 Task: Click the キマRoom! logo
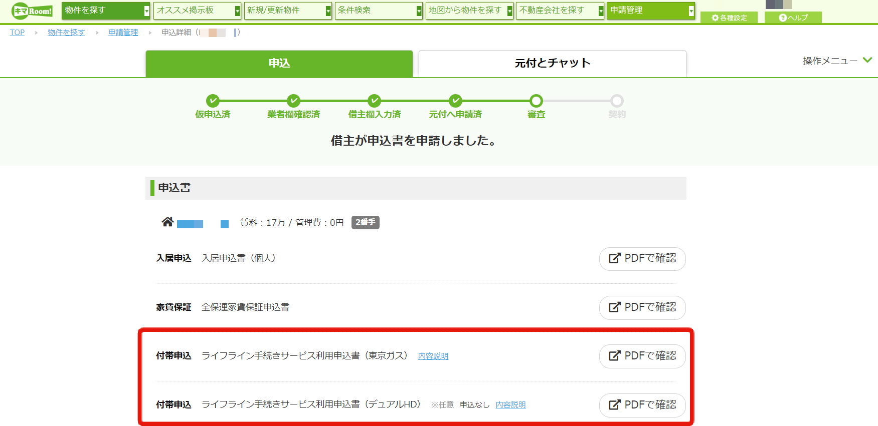[32, 11]
